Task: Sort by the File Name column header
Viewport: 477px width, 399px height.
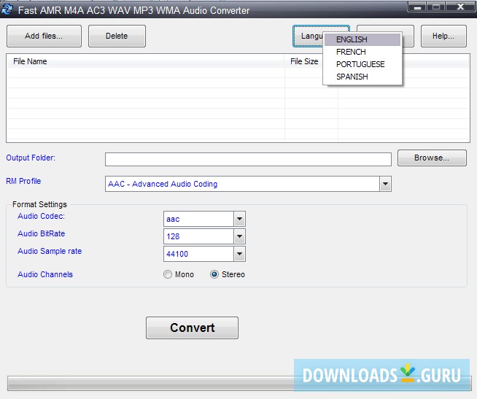Action: (145, 61)
